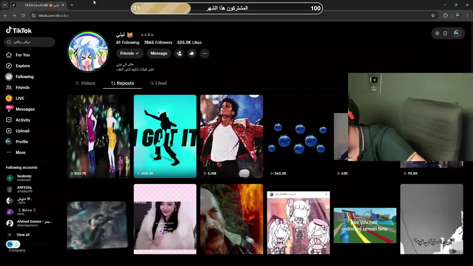Go to the Following feed

tap(24, 76)
